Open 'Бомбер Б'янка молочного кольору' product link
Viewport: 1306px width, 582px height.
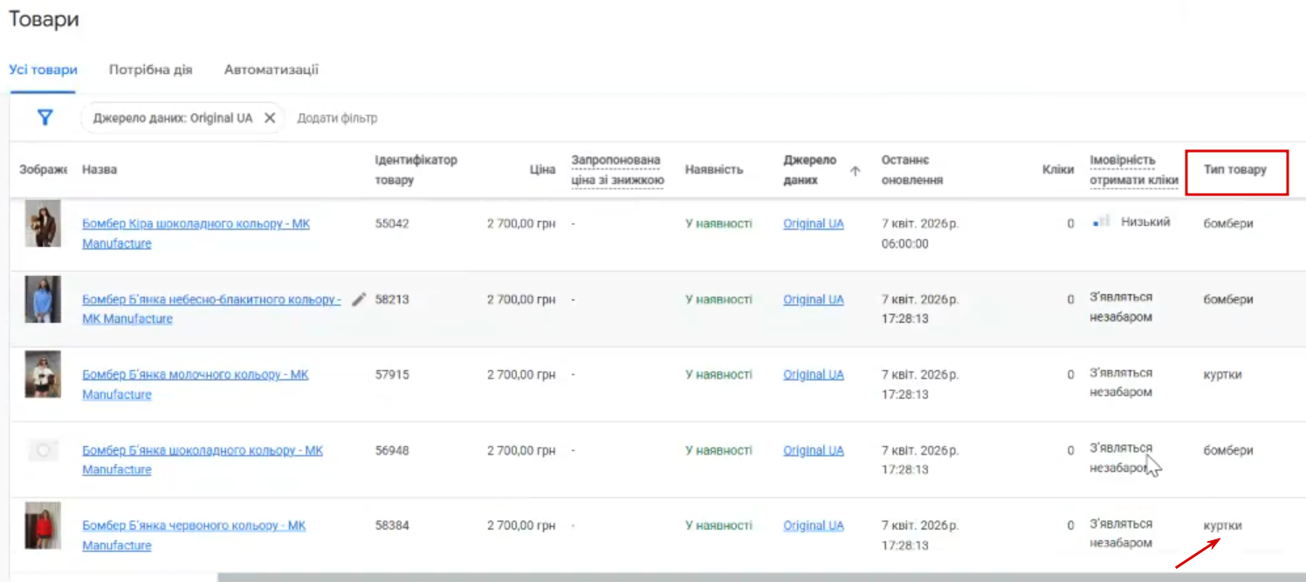pyautogui.click(x=195, y=375)
